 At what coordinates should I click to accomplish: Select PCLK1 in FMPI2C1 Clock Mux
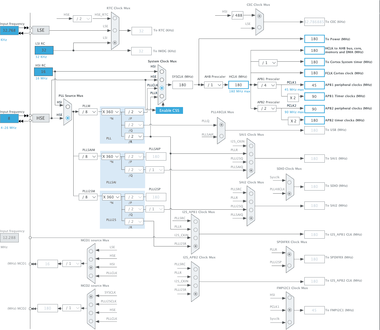[290, 310]
